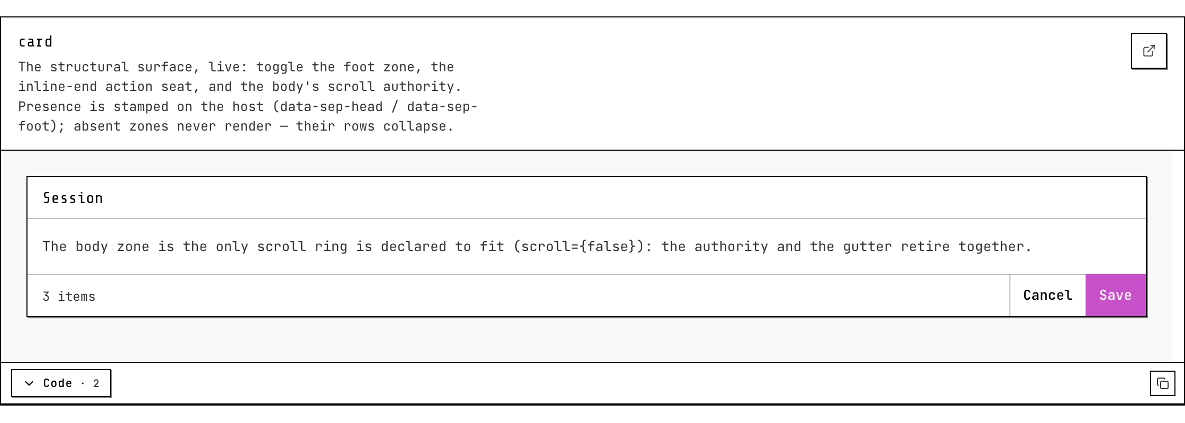Click the Code label text

pos(58,383)
